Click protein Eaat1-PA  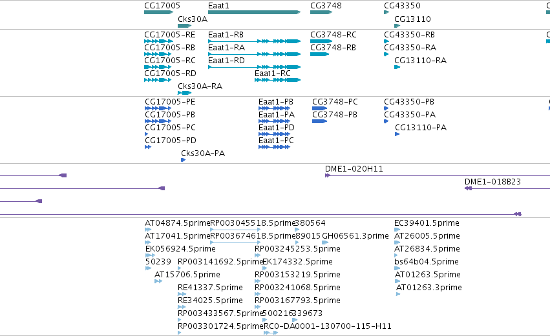274,121
